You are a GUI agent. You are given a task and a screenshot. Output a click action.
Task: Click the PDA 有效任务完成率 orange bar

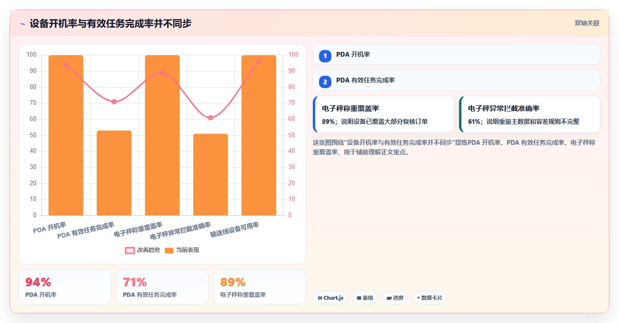114,173
